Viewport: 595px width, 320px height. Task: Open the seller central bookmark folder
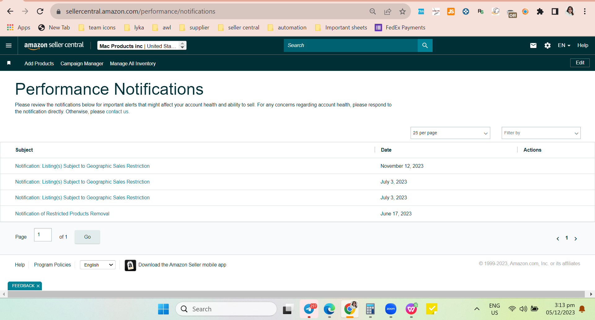click(239, 28)
